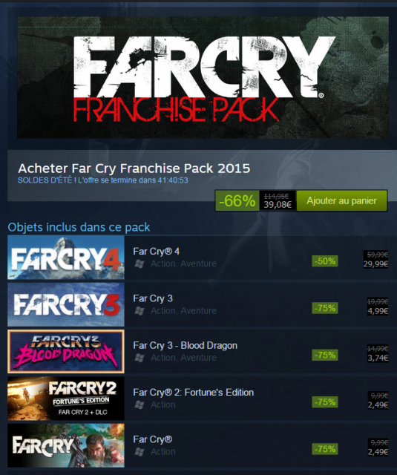Select the Far Cry® title link
The image size is (397, 475).
pyautogui.click(x=153, y=439)
